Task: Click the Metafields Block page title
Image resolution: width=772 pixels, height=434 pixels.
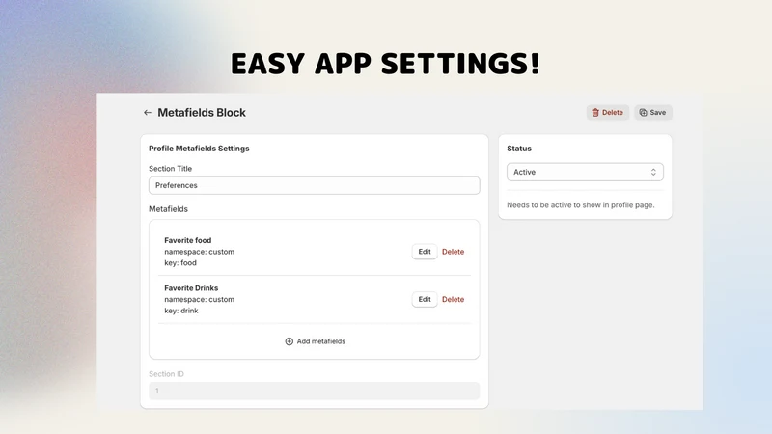Action: [202, 113]
